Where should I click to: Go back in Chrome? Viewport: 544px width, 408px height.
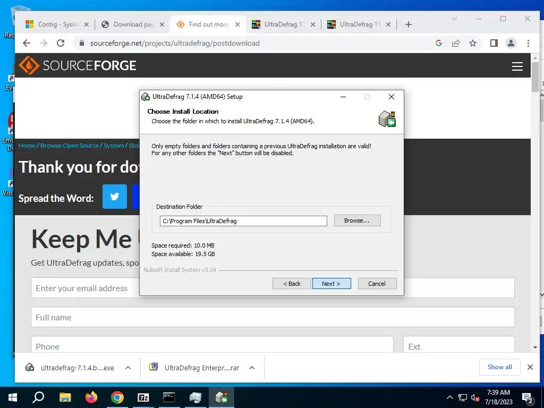(27, 43)
